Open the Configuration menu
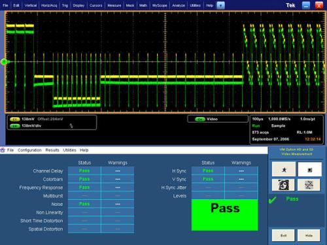 click(29, 150)
